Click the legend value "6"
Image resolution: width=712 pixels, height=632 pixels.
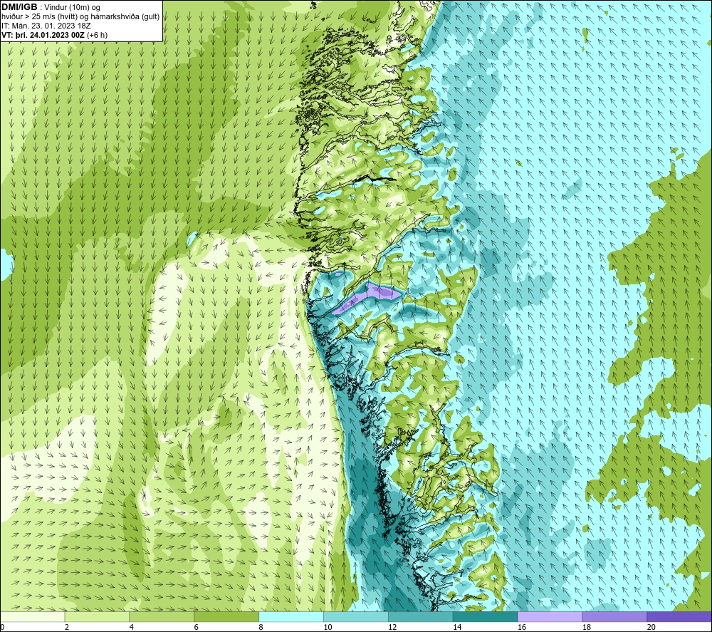(x=197, y=627)
